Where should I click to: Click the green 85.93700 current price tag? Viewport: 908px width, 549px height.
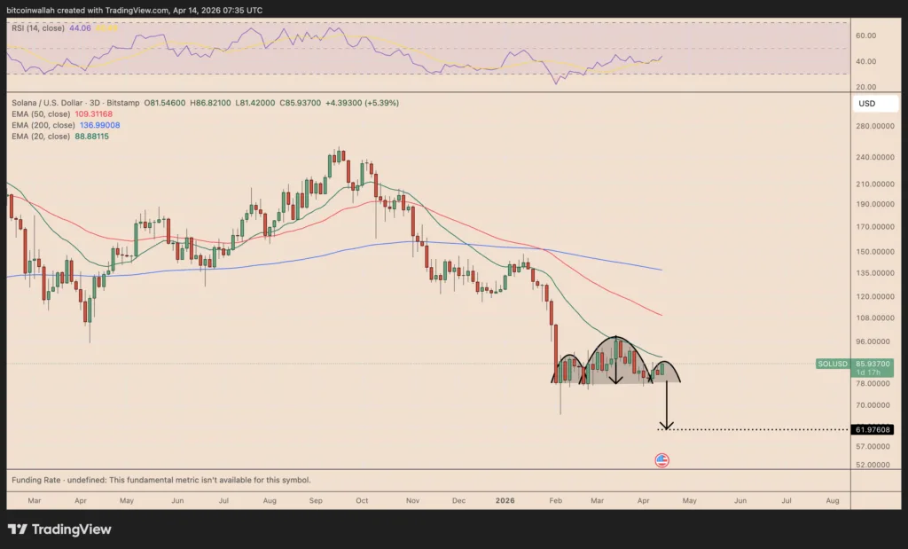pos(873,364)
